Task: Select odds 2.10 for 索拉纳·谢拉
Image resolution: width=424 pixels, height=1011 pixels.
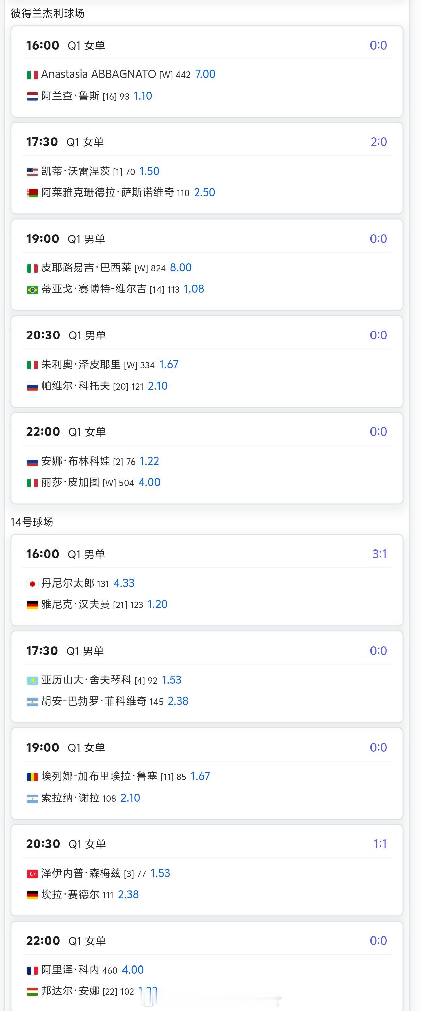Action: click(x=130, y=798)
